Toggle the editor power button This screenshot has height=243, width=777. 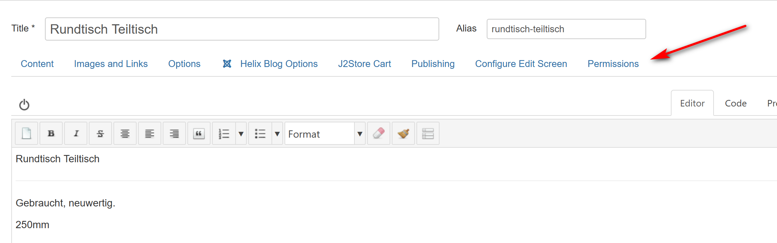tap(24, 105)
